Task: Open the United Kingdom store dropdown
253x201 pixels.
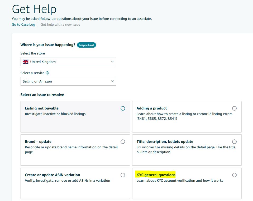Action: click(x=68, y=62)
